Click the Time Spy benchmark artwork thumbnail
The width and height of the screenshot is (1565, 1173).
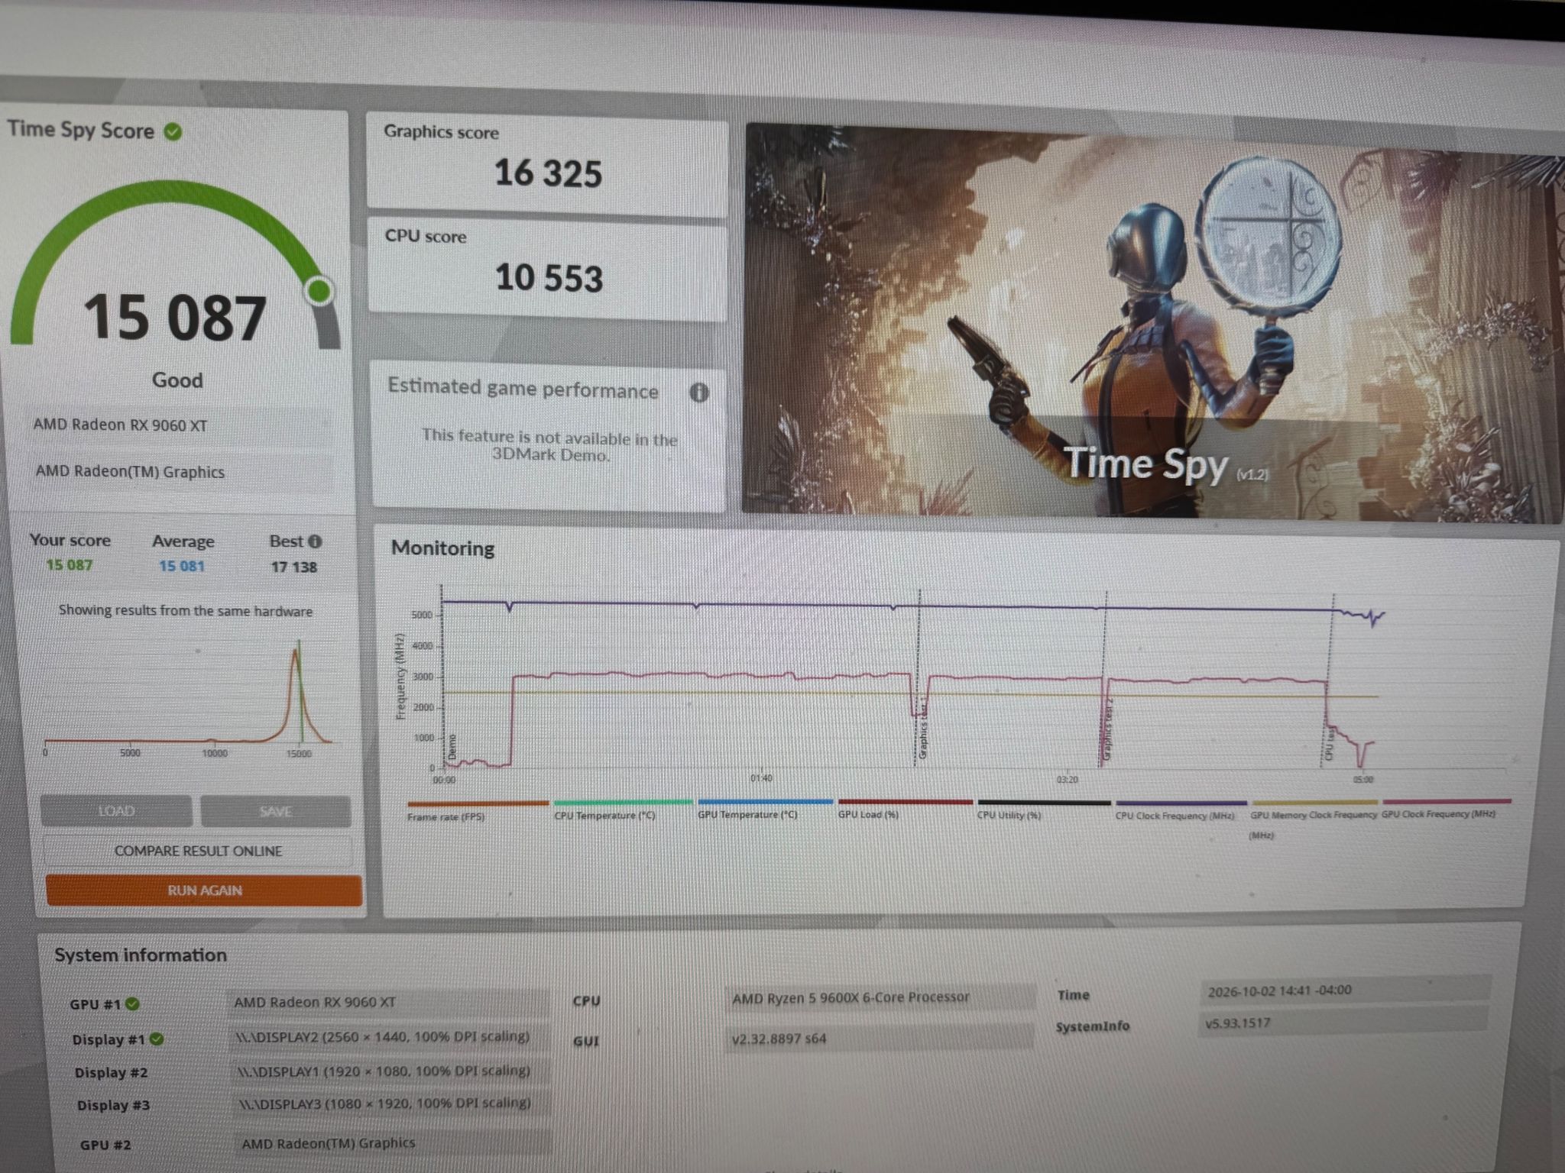1152,325
